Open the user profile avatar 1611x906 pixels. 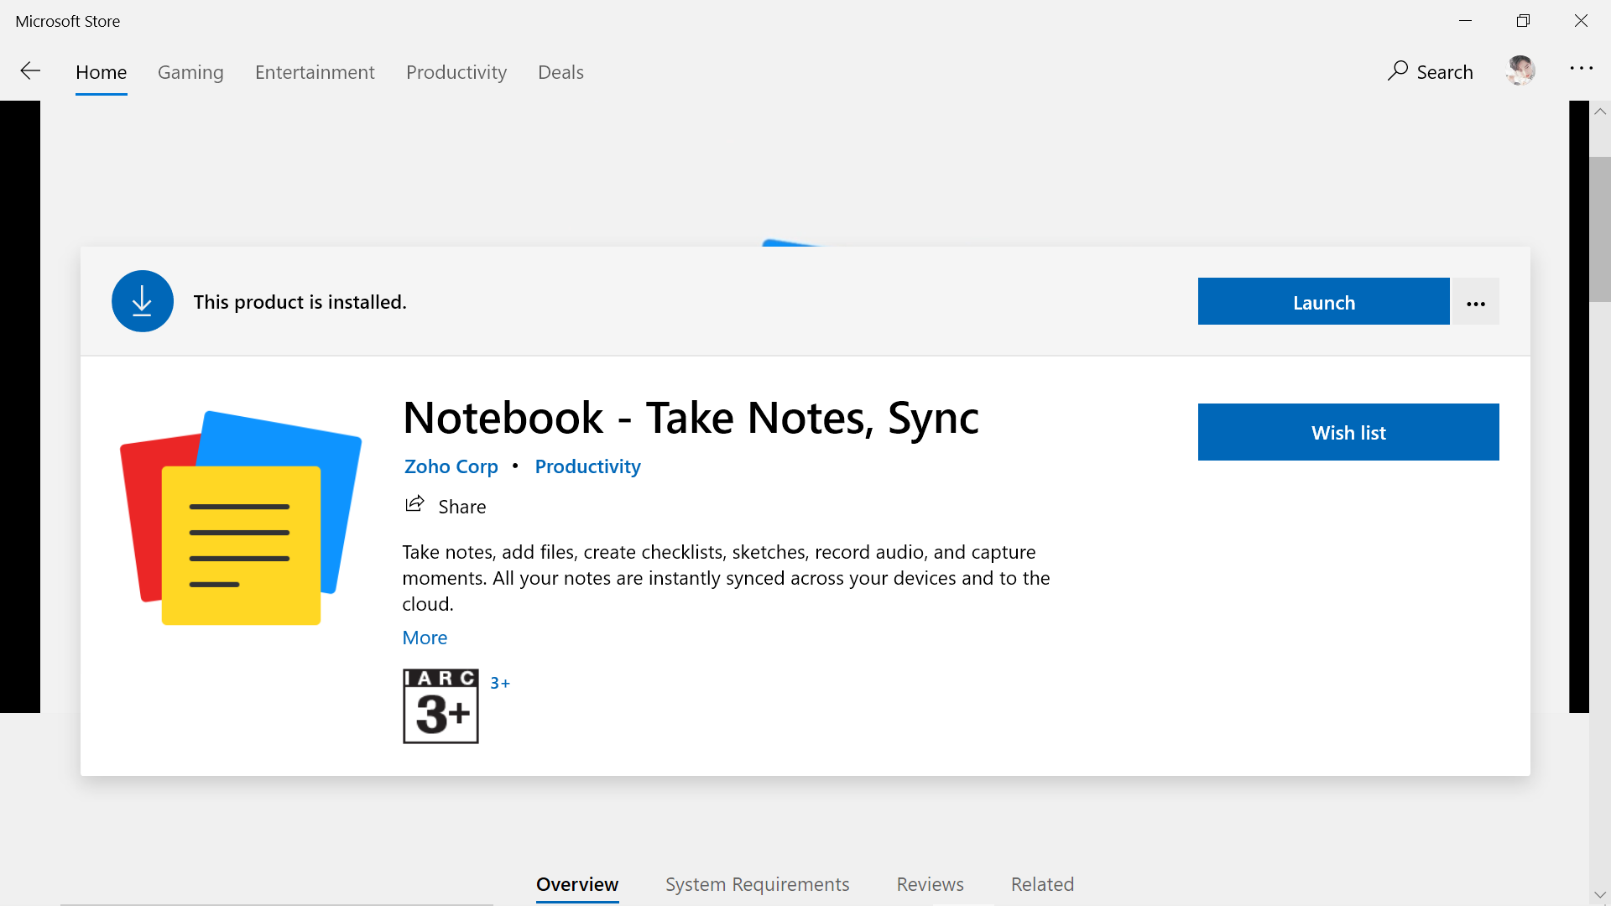pos(1520,71)
